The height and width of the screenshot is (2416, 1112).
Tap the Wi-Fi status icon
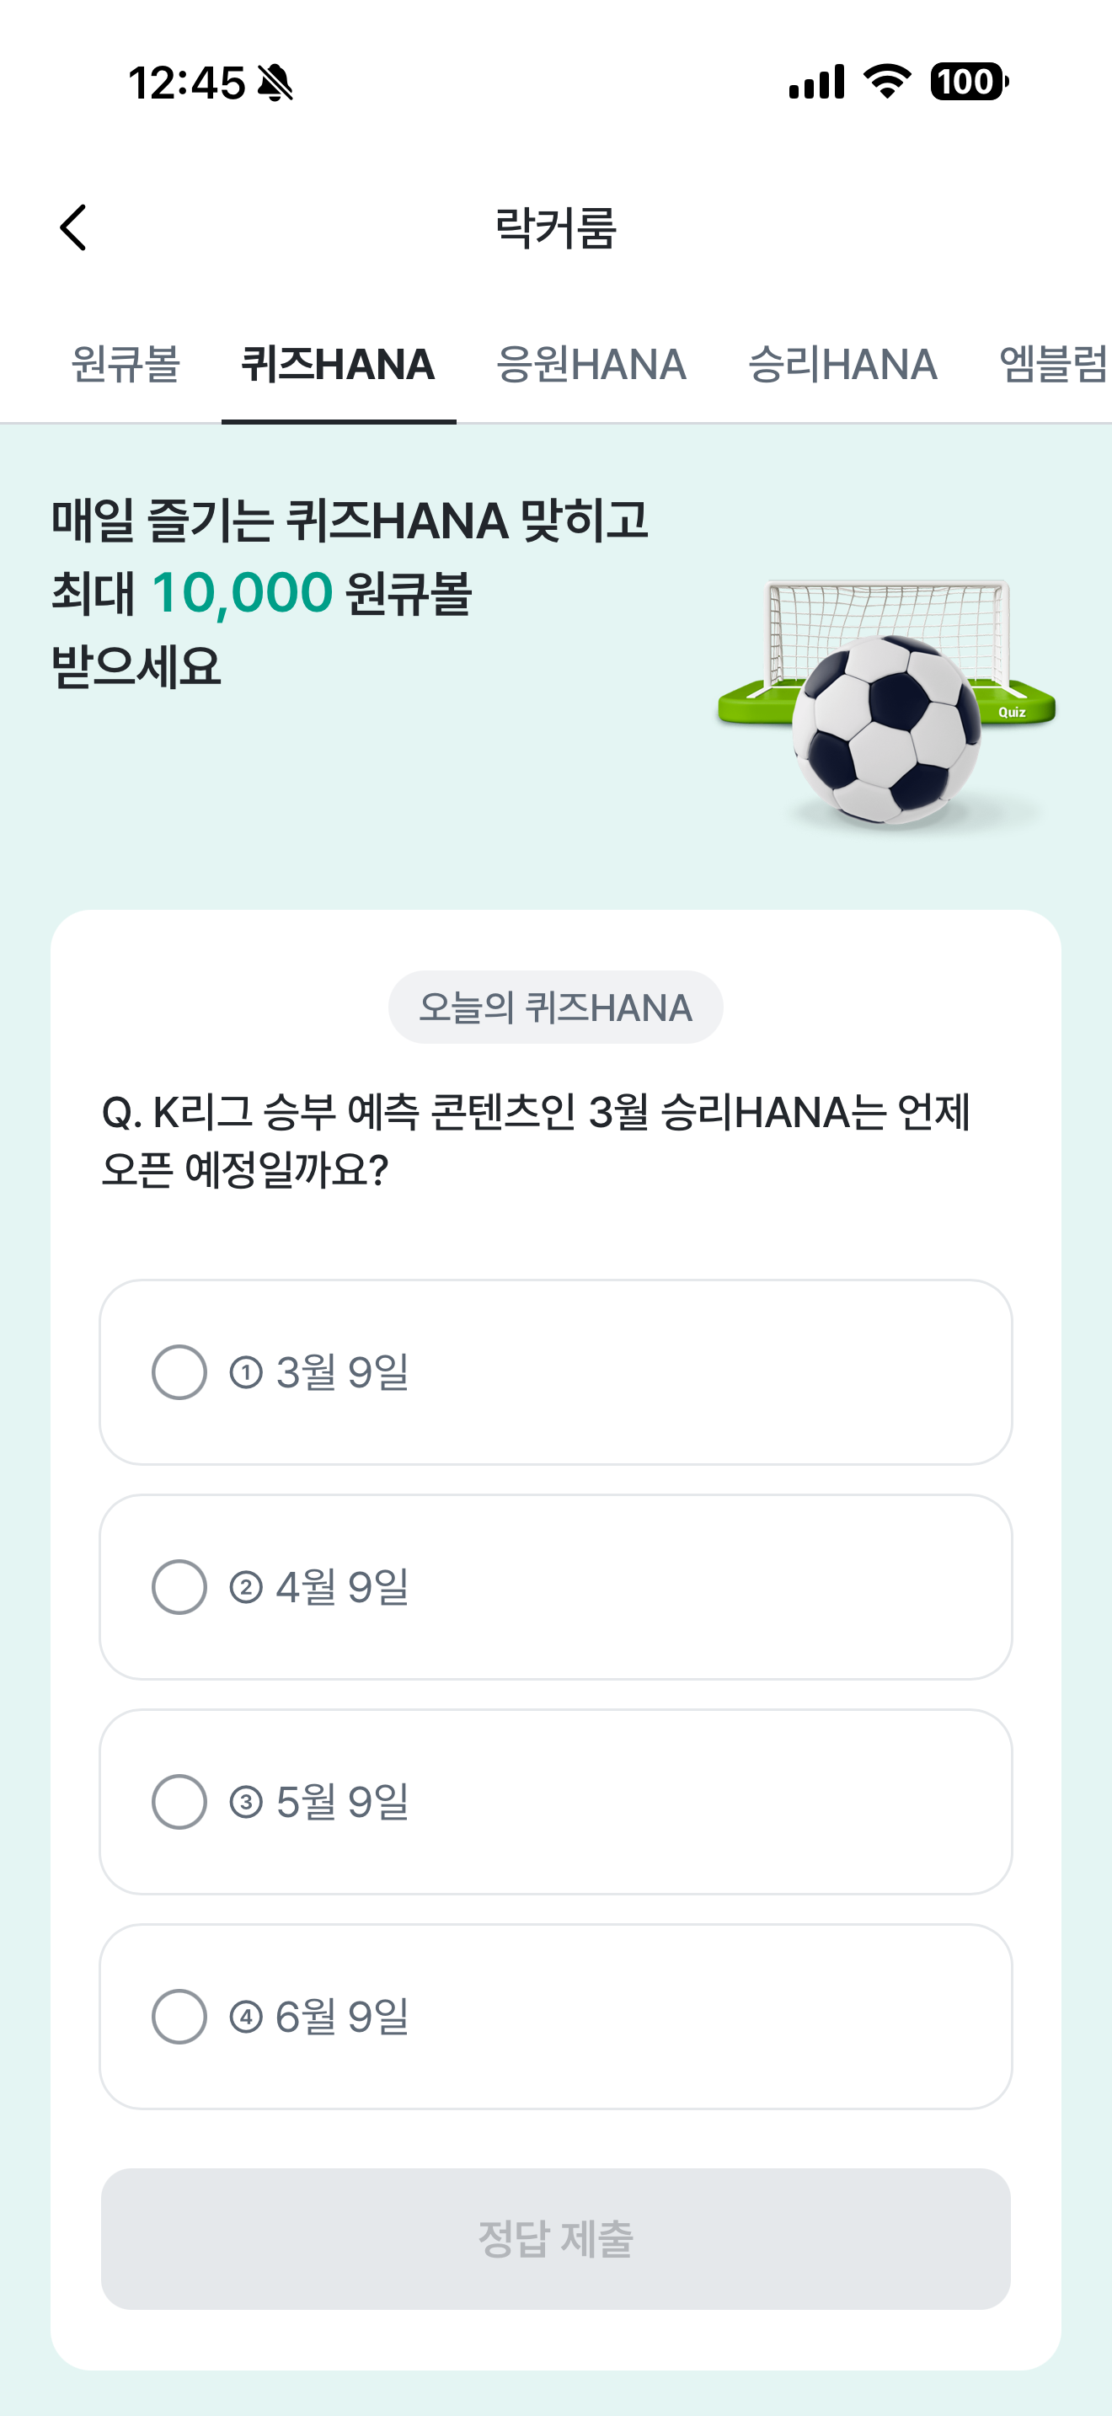(x=887, y=82)
